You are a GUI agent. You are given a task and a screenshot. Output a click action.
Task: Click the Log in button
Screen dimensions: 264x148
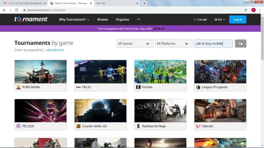(x=238, y=19)
